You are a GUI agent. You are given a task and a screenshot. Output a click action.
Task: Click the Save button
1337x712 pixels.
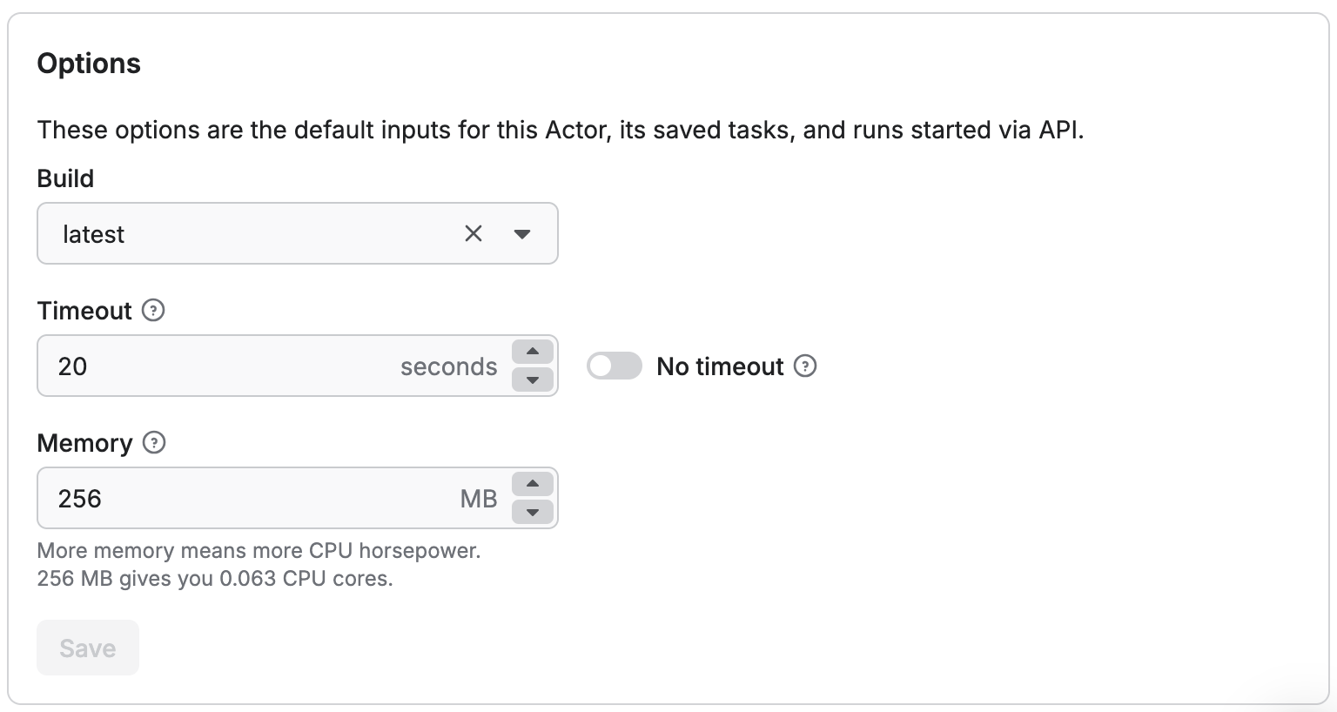87,647
